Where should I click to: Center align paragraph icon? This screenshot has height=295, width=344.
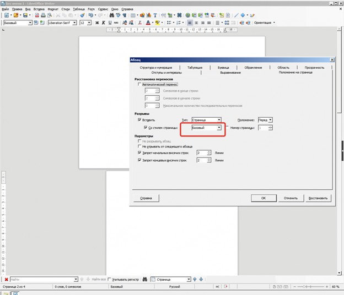pos(196,23)
